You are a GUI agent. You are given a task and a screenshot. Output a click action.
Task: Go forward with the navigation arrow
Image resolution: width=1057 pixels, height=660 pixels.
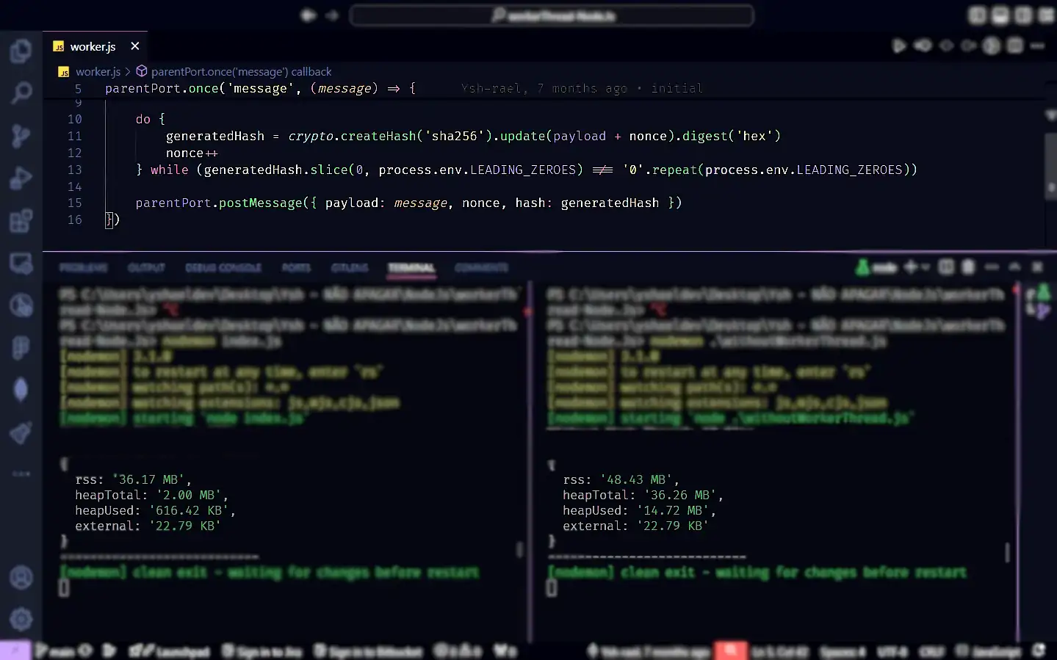332,15
